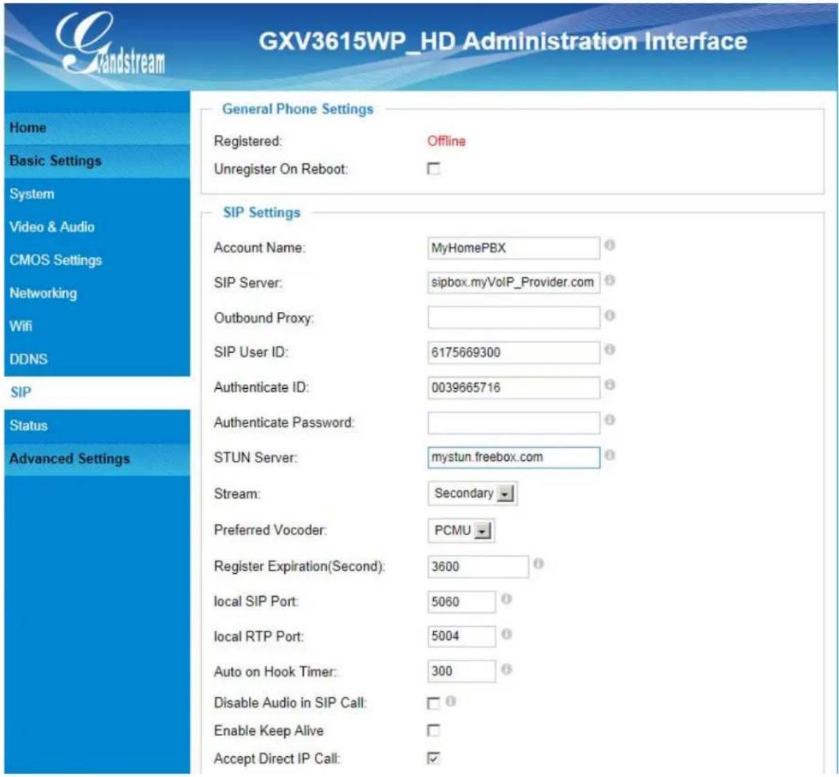
Task: Click the info icon next to local RTP Port
Action: pyautogui.click(x=506, y=634)
